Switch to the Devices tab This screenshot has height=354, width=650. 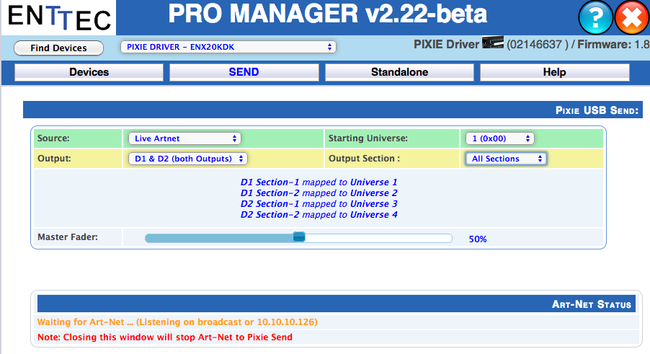(x=89, y=72)
